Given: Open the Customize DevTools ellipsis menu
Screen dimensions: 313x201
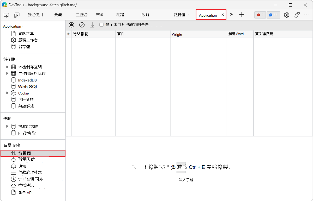Looking at the screenshot, I should (x=307, y=15).
